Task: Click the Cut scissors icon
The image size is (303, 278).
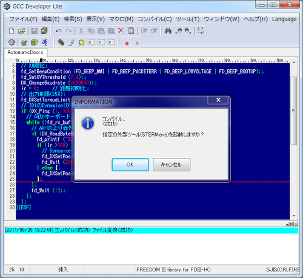Action: [81, 31]
